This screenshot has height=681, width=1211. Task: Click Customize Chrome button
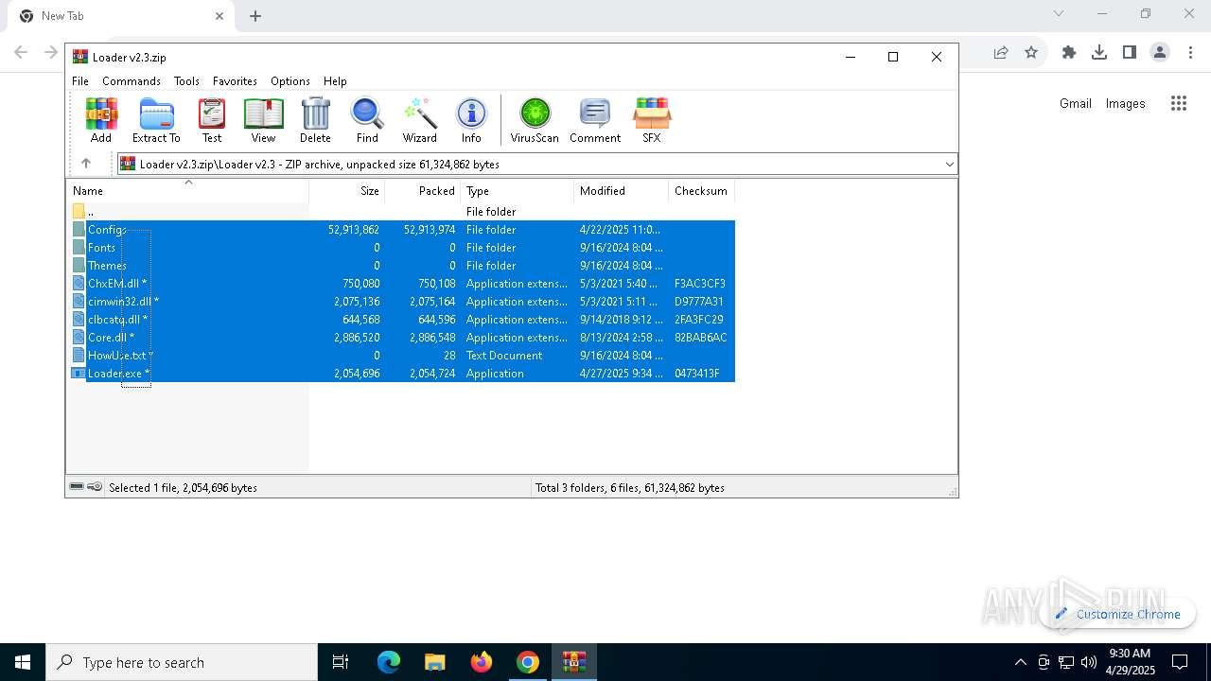pyautogui.click(x=1117, y=614)
